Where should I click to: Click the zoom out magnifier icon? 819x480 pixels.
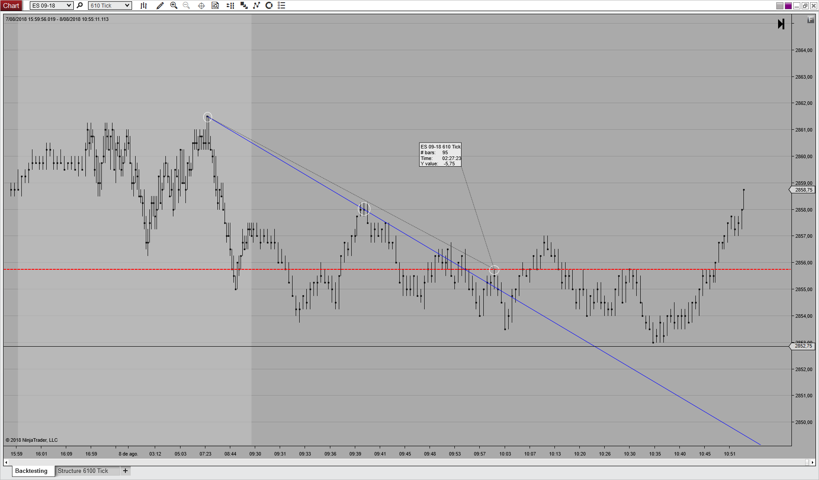click(x=186, y=5)
